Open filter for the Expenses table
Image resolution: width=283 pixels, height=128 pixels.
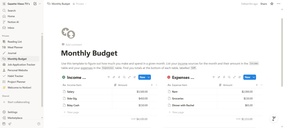pyautogui.click(x=214, y=77)
